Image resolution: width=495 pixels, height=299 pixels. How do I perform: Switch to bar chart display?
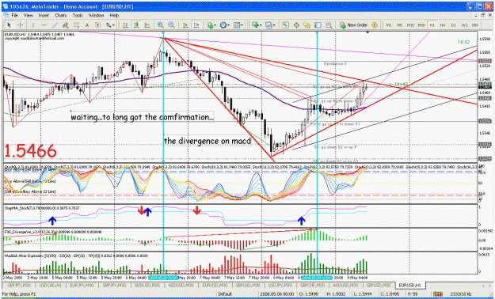125,25
